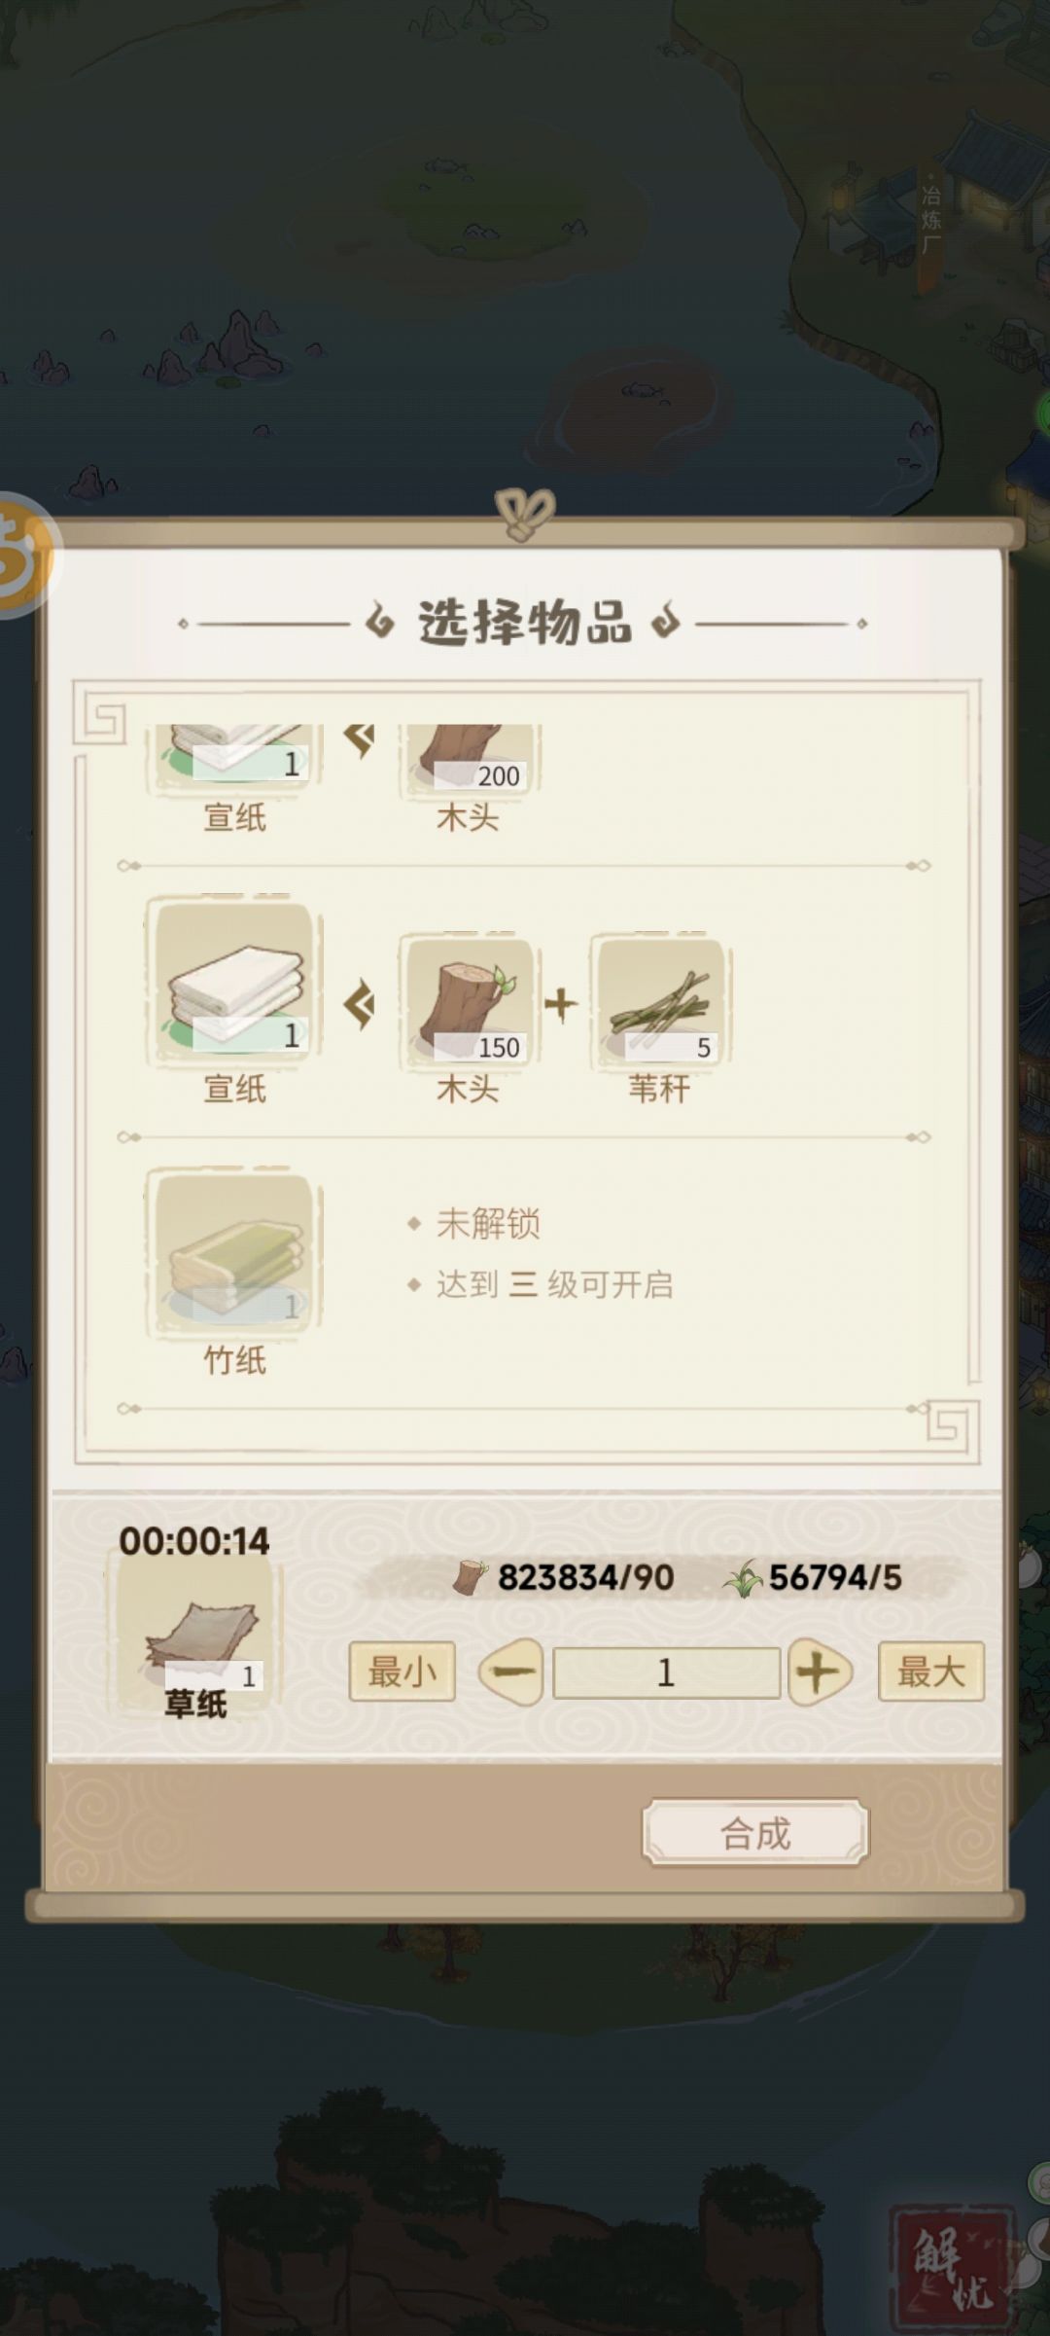Tap the 未解锁 unlock requirement text
The image size is (1050, 2336).
[488, 1223]
